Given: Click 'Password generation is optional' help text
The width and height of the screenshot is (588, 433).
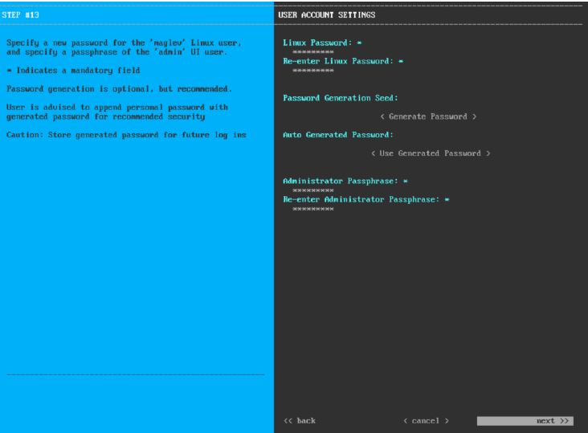Looking at the screenshot, I should (x=111, y=88).
